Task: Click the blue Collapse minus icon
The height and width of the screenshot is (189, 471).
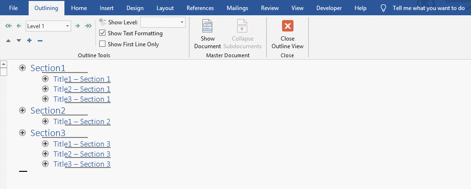Action: [x=40, y=41]
